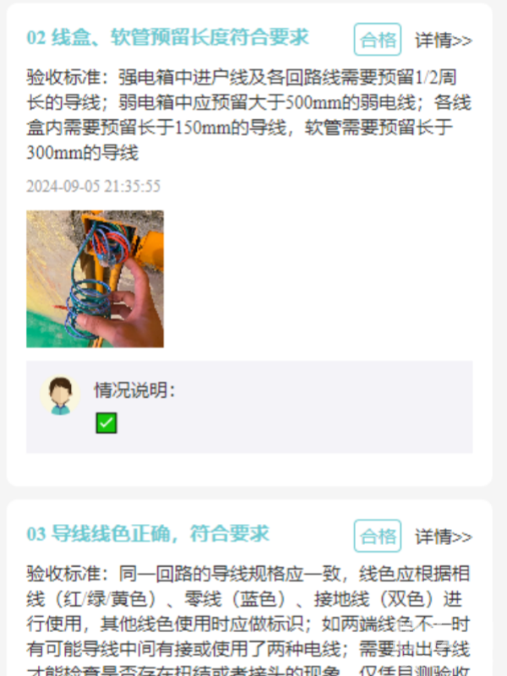Click the line about 弱电箱 500mm 弱电线
Image resolution: width=507 pixels, height=676 pixels.
point(249,102)
